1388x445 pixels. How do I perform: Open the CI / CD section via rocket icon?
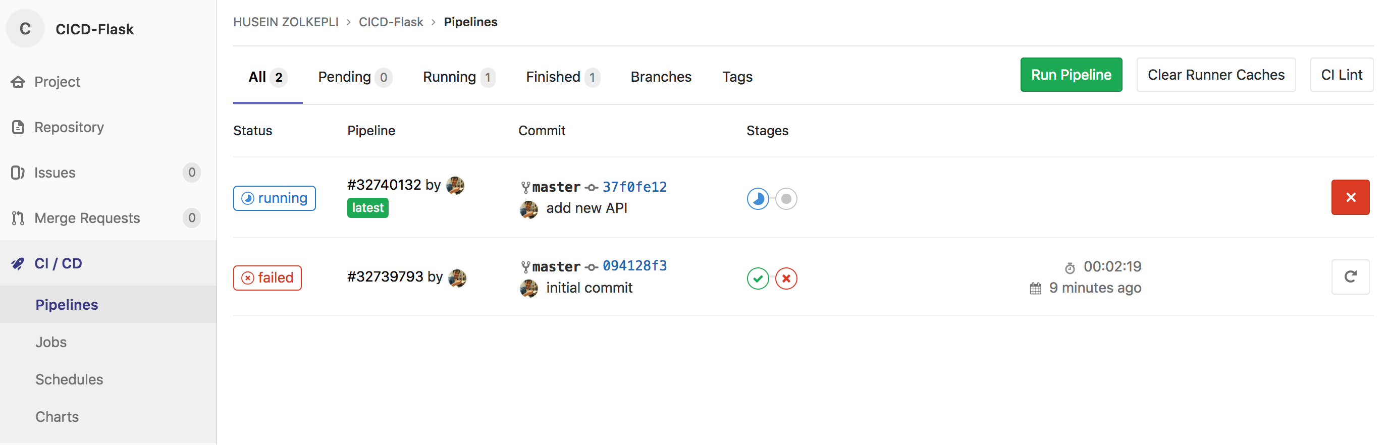pos(18,263)
